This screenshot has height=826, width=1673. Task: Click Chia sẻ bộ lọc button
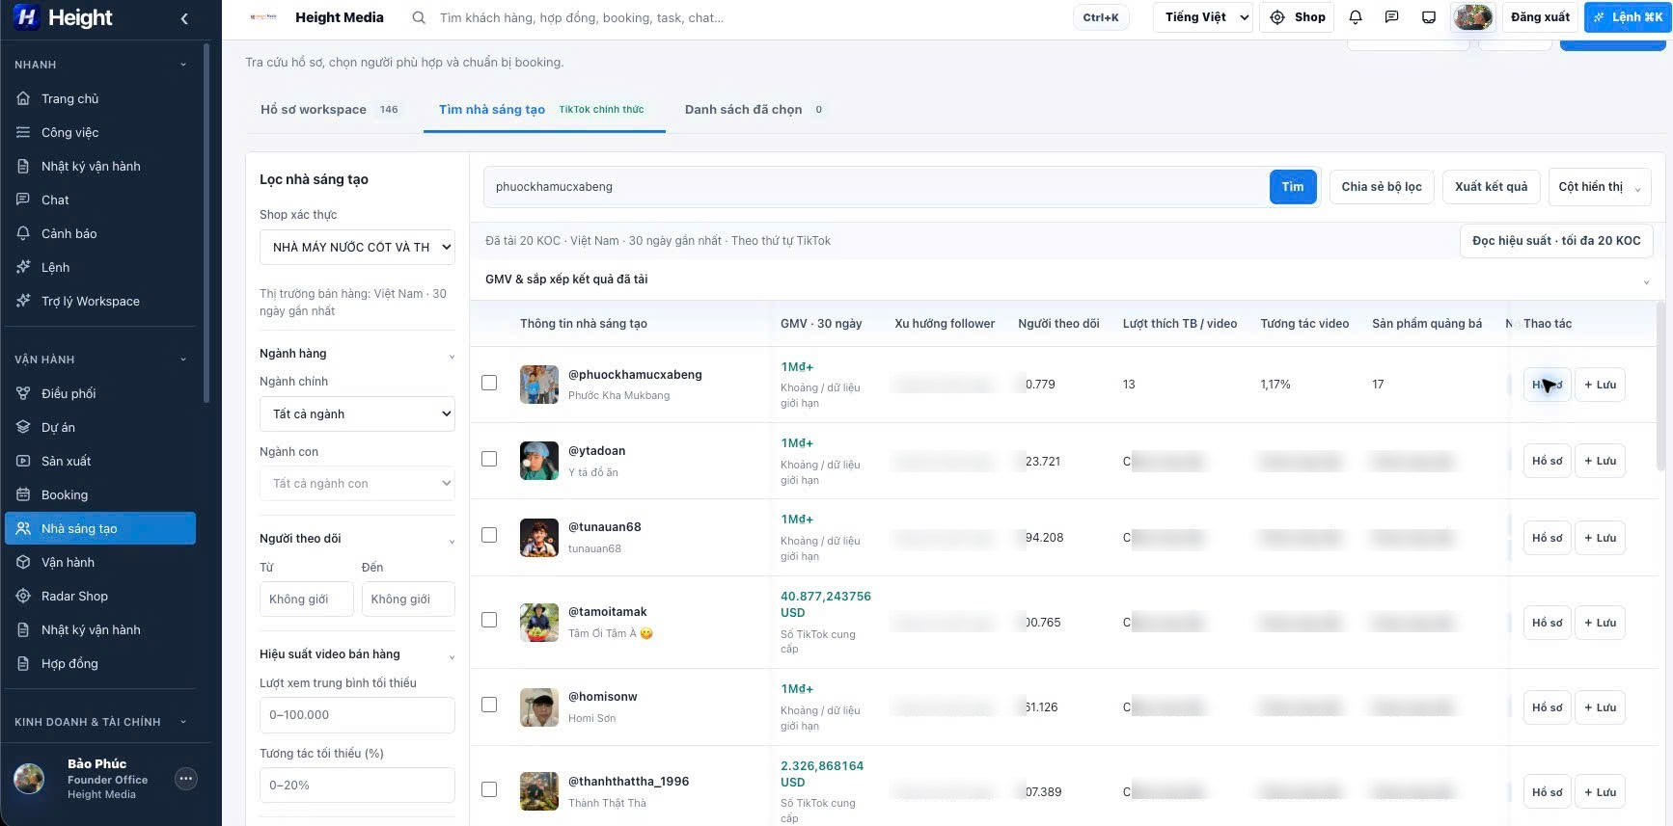pyautogui.click(x=1382, y=187)
